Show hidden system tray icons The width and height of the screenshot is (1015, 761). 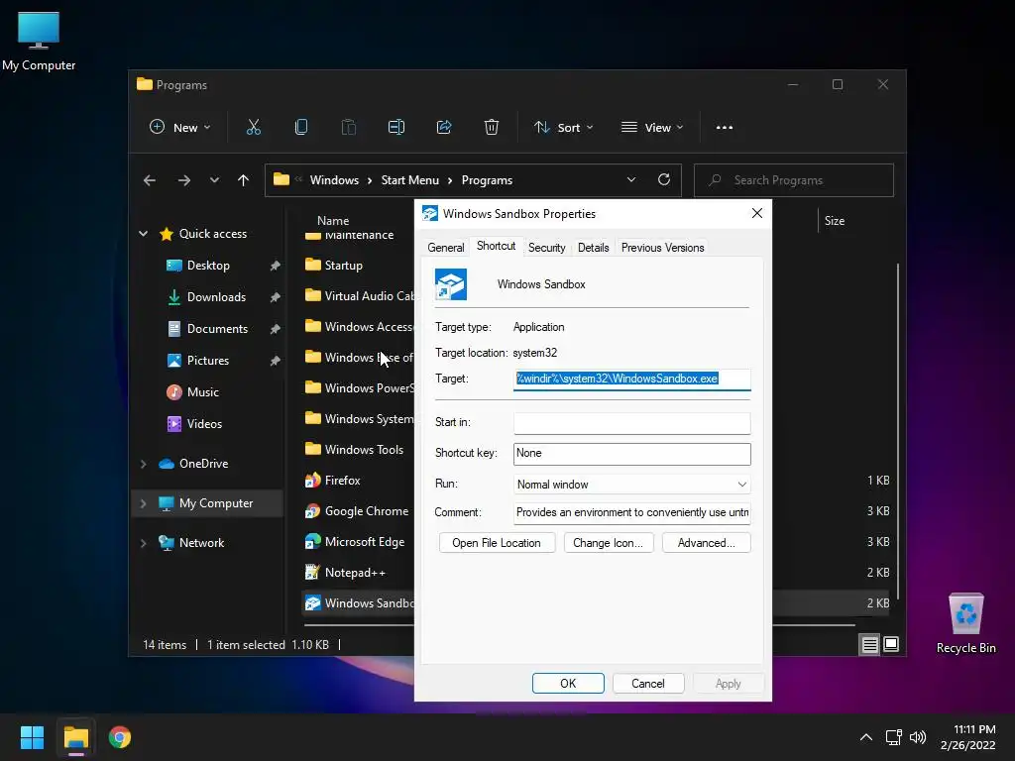click(866, 737)
